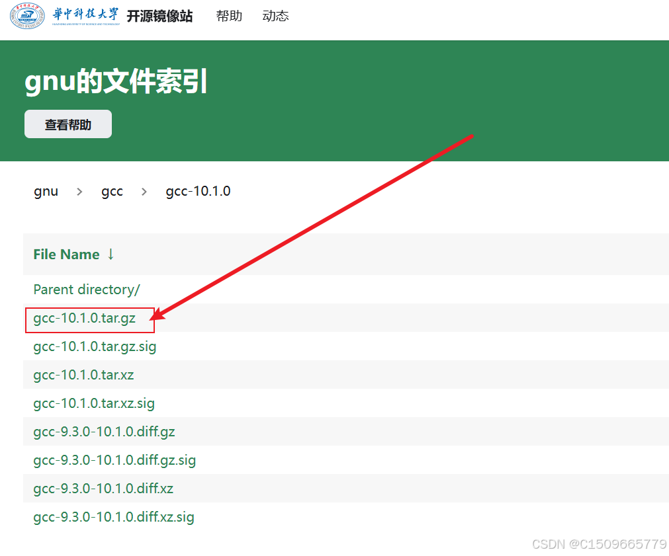Open gcc-10.1.0.tar.xz.sig file
The width and height of the screenshot is (669, 556).
(x=94, y=403)
